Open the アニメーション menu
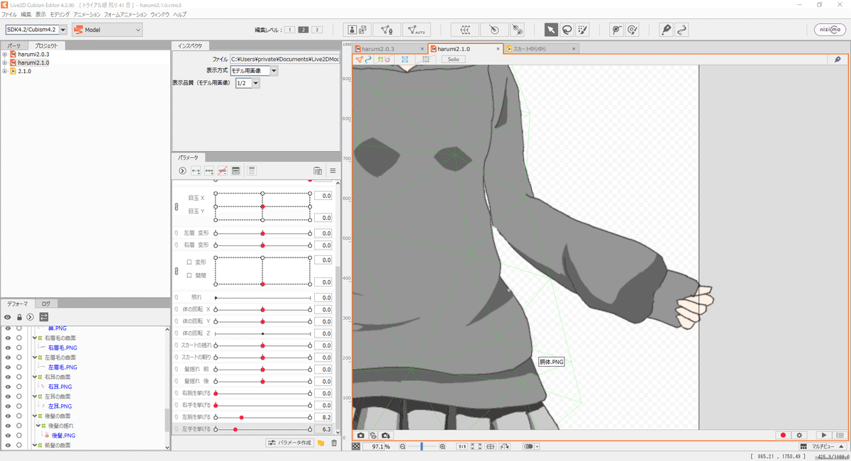 pos(87,14)
